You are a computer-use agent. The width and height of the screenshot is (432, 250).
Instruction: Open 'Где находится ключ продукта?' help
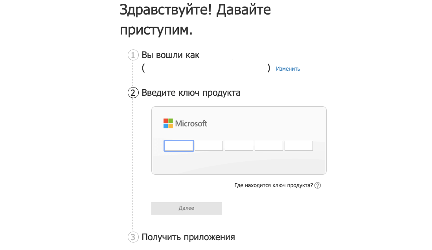coord(274,185)
